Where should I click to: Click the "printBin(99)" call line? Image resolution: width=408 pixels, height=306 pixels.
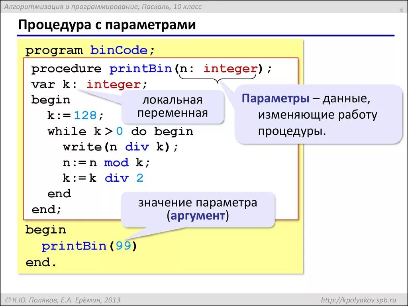pos(89,246)
